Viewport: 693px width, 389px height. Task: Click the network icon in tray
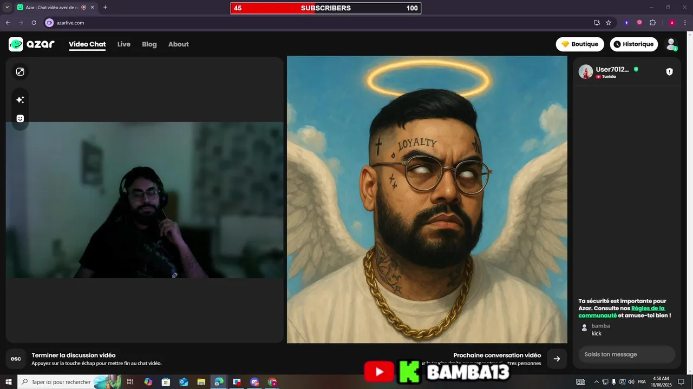point(605,382)
